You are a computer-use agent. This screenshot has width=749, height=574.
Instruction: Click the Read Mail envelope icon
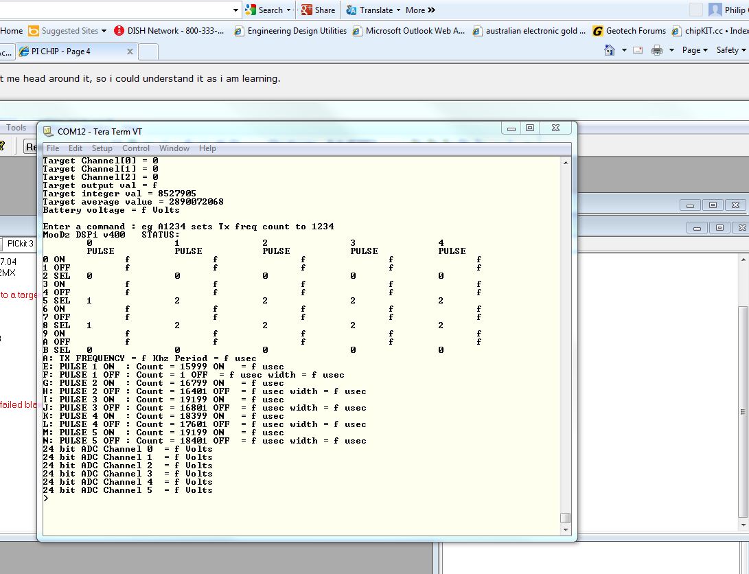pyautogui.click(x=638, y=50)
